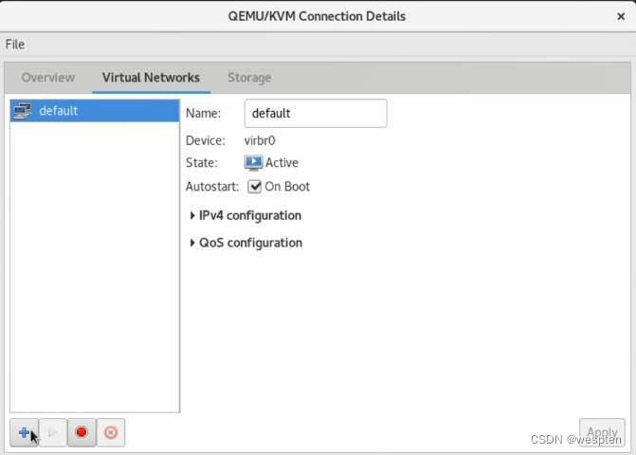
Task: Click the Add Network plus icon
Action: point(24,432)
